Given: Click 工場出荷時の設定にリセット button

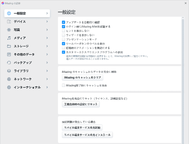Looking at the screenshot, I should point(81,104).
